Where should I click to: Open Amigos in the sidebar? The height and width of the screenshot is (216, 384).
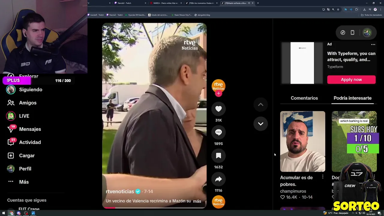coord(28,103)
